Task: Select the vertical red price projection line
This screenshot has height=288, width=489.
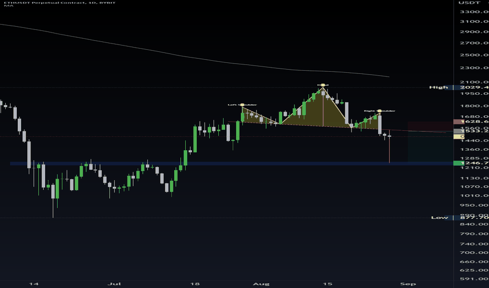Action: pos(389,146)
